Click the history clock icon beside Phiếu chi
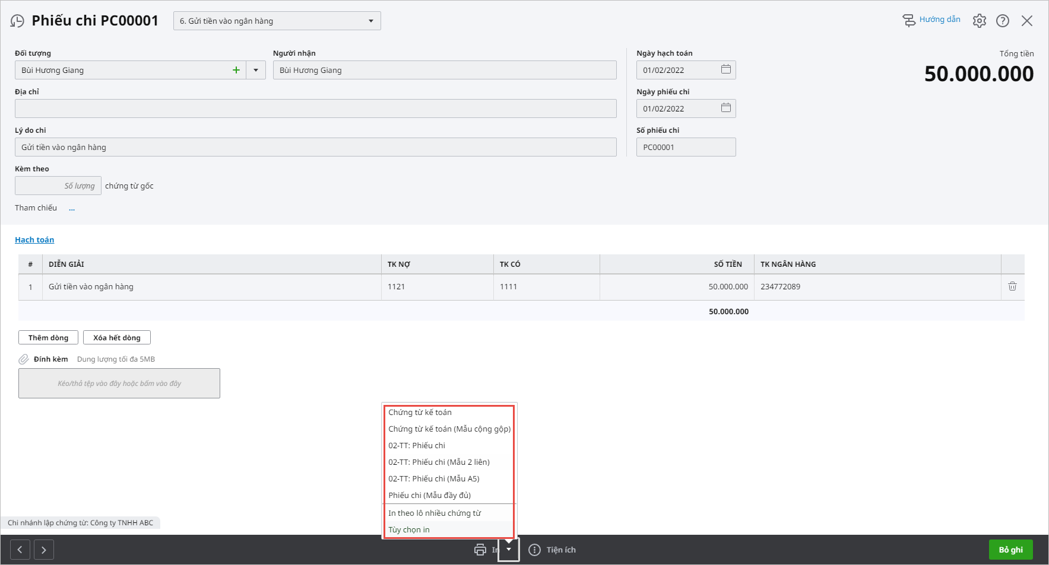The height and width of the screenshot is (565, 1049). 17,21
